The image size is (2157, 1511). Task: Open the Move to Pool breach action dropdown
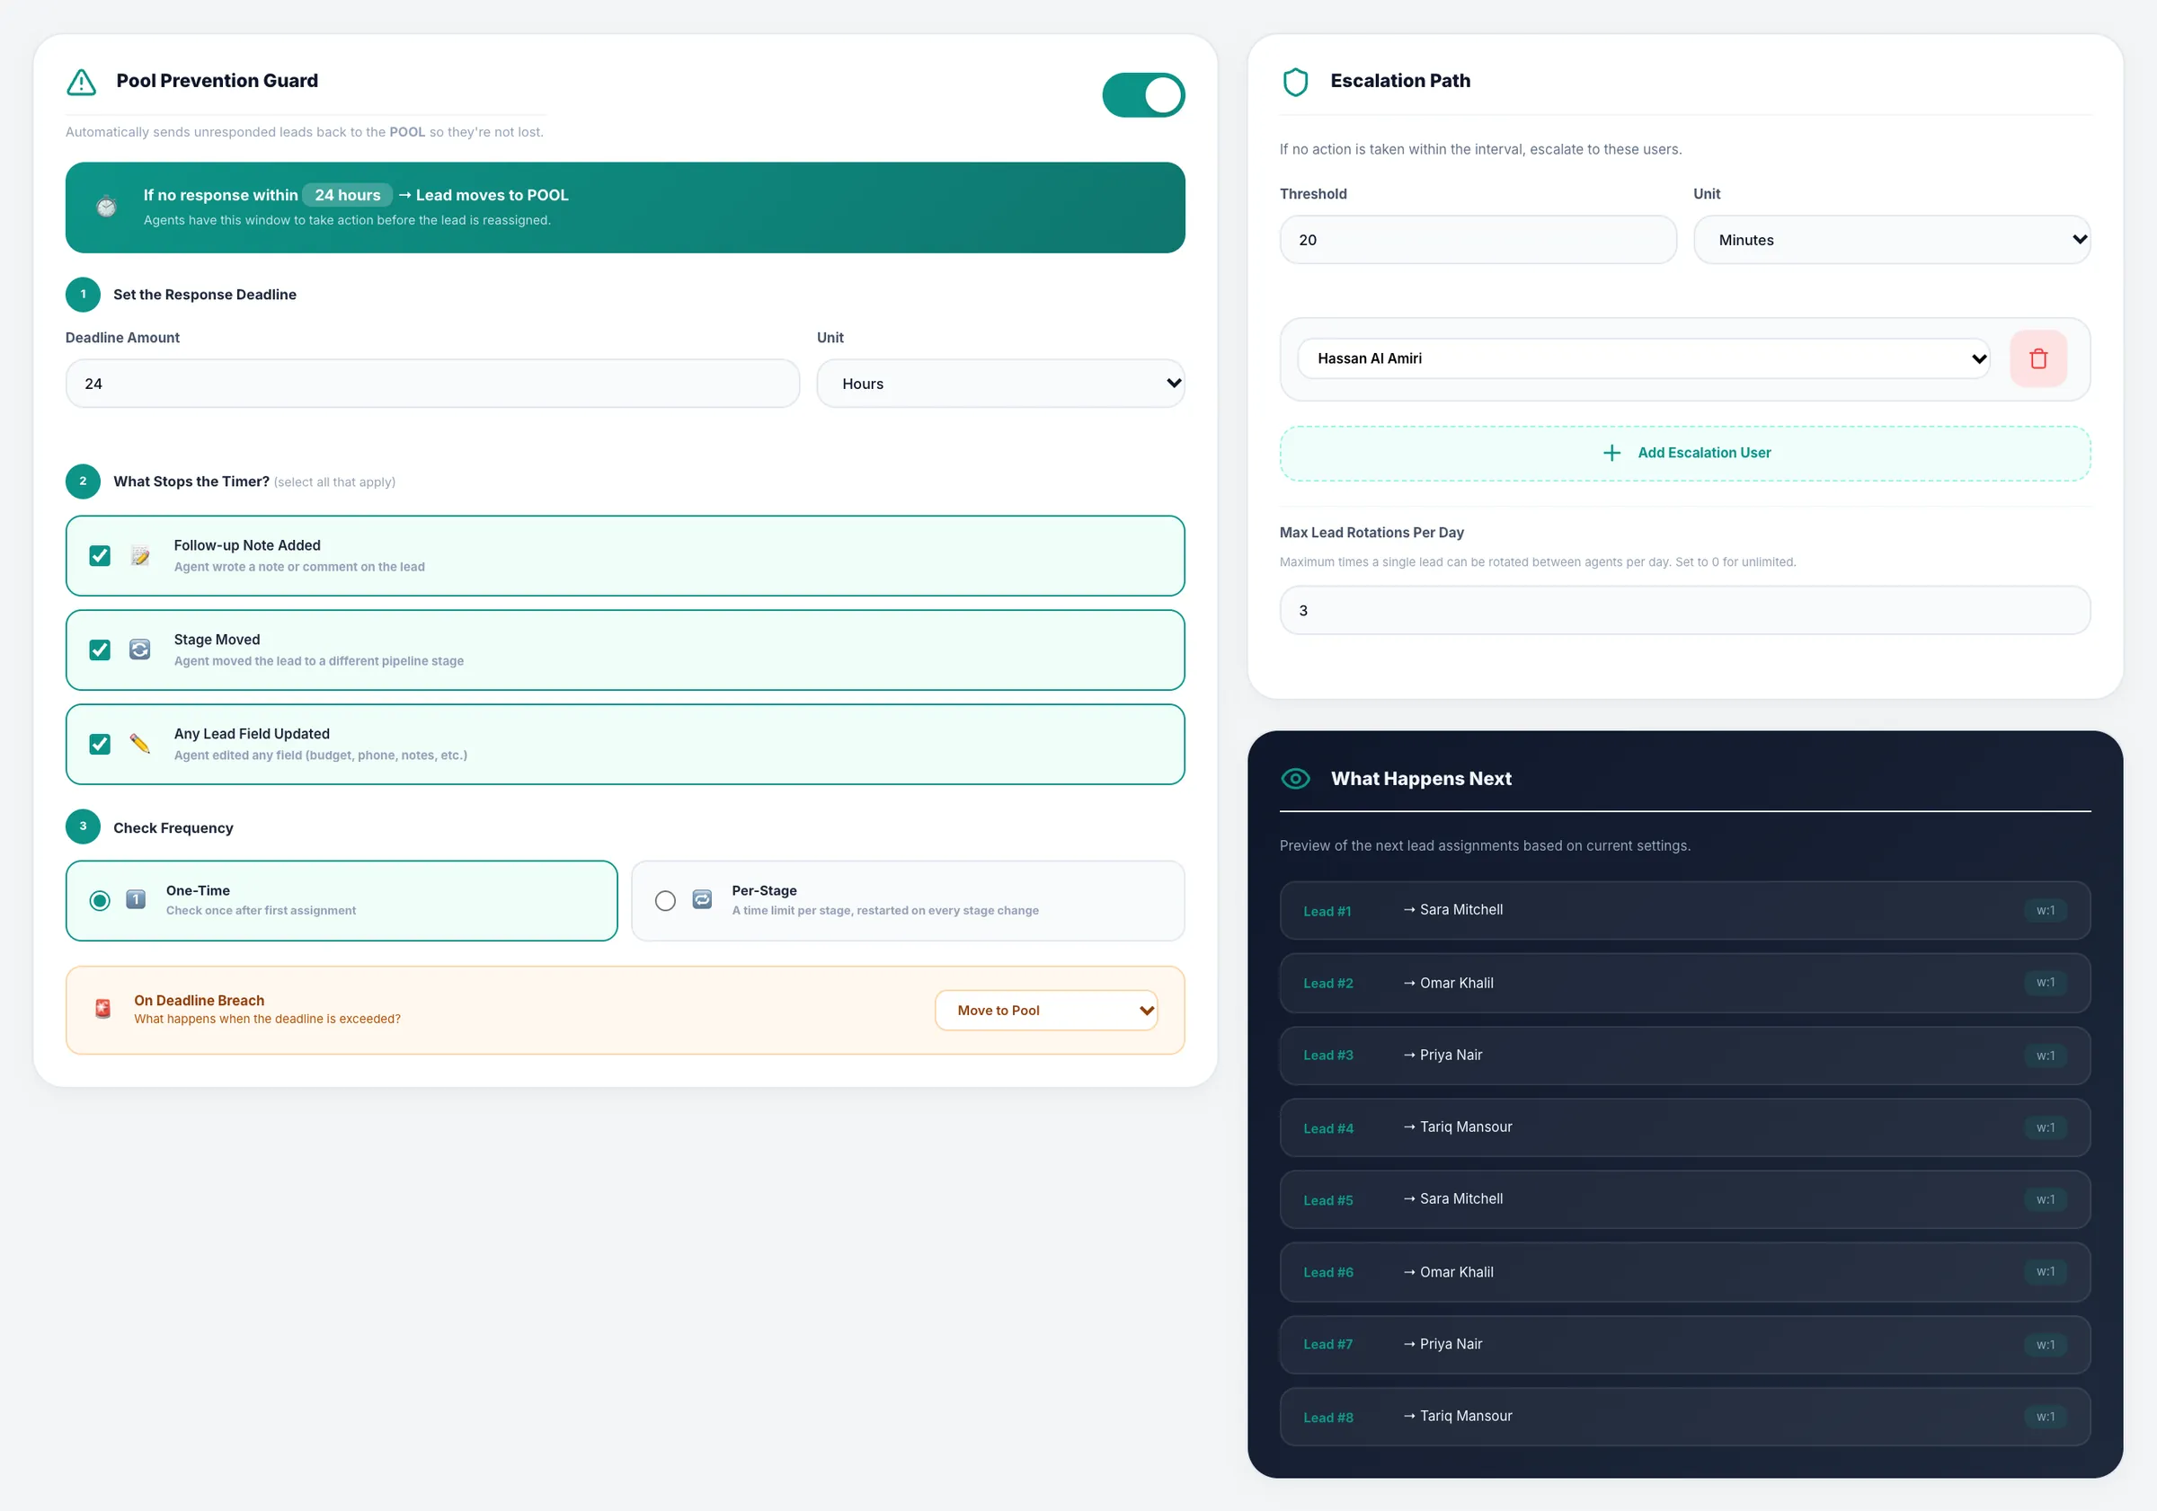click(1045, 1011)
